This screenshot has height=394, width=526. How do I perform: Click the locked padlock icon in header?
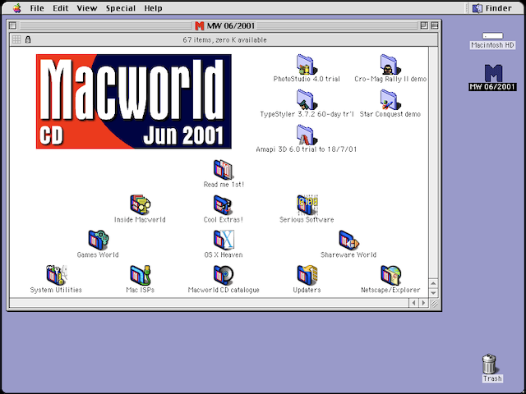28,39
